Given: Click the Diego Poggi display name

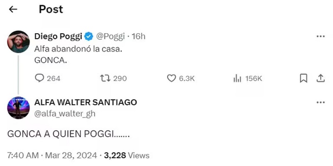Looking at the screenshot, I should [58, 36].
